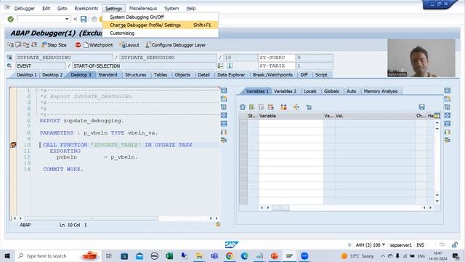Click the orange binoculars icon in variables toolbar

click(x=283, y=107)
